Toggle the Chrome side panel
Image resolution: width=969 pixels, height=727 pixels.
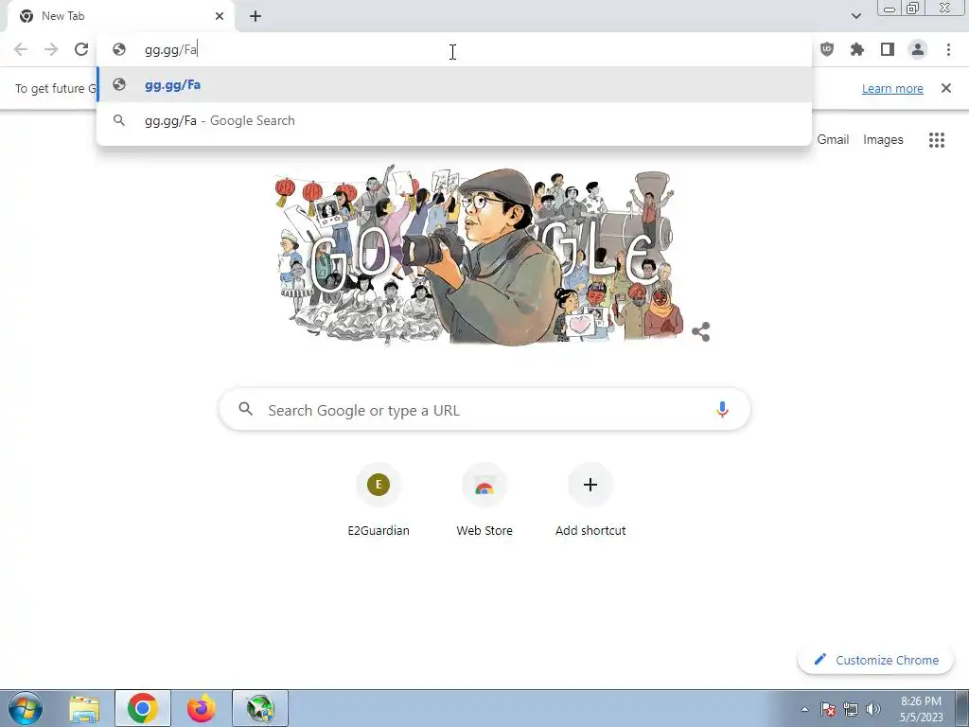coord(888,49)
